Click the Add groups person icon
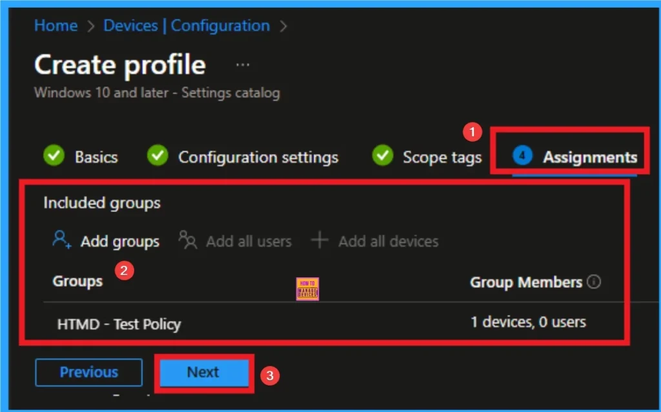This screenshot has height=412, width=661. click(61, 240)
